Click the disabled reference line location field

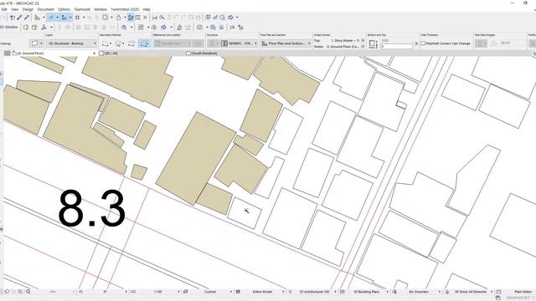(173, 43)
